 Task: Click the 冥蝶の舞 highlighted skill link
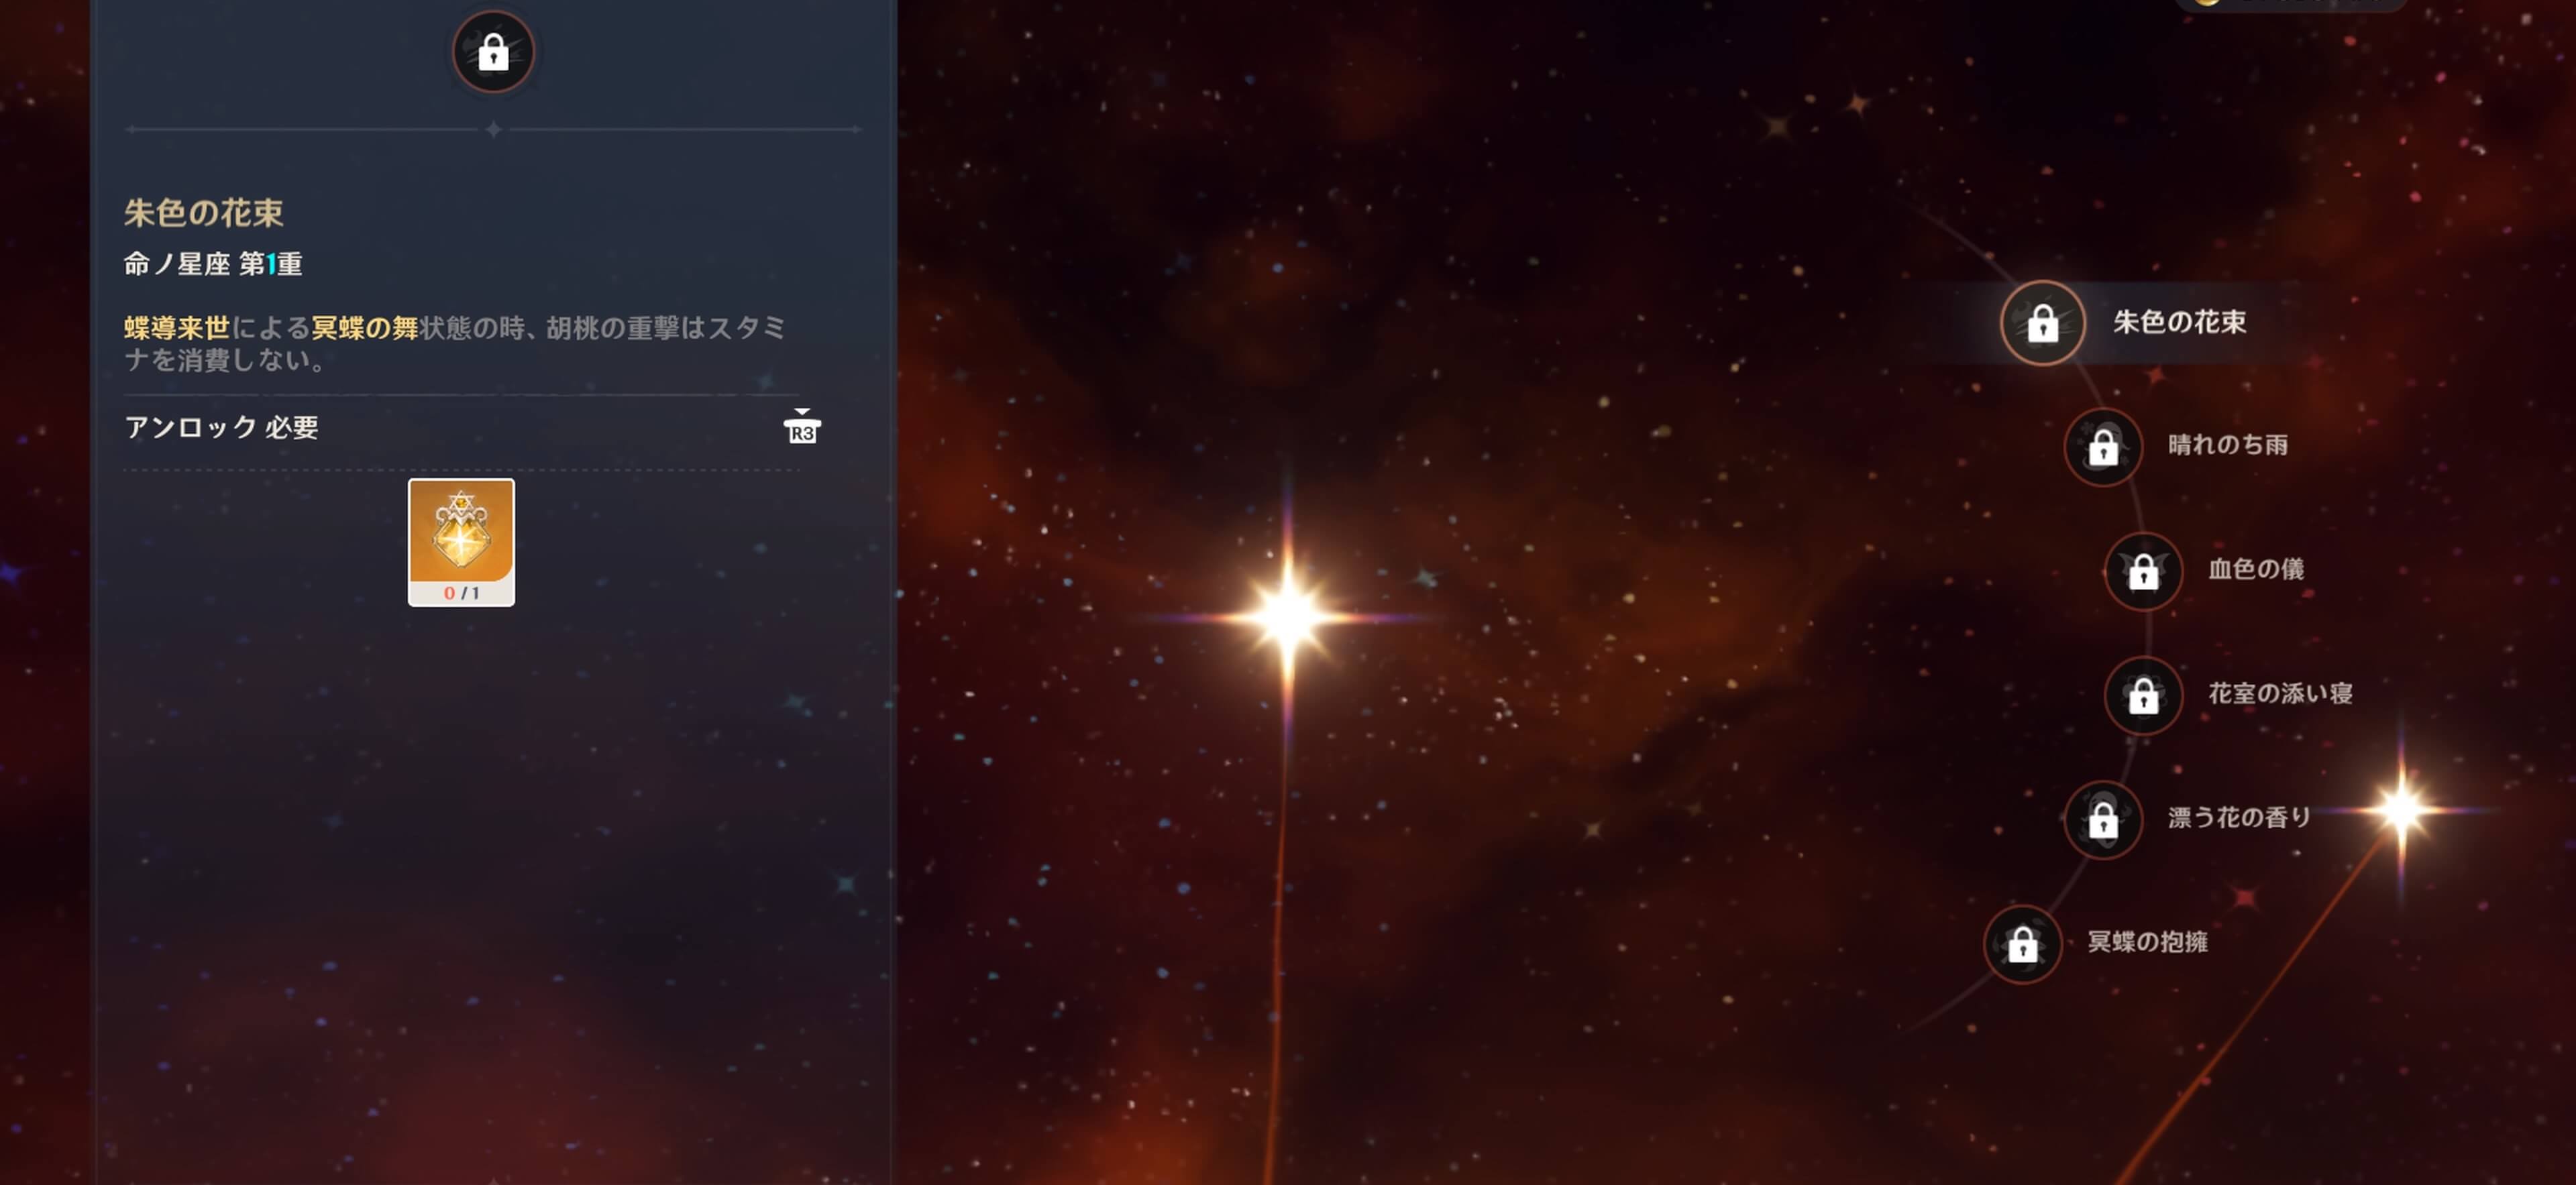coord(365,327)
